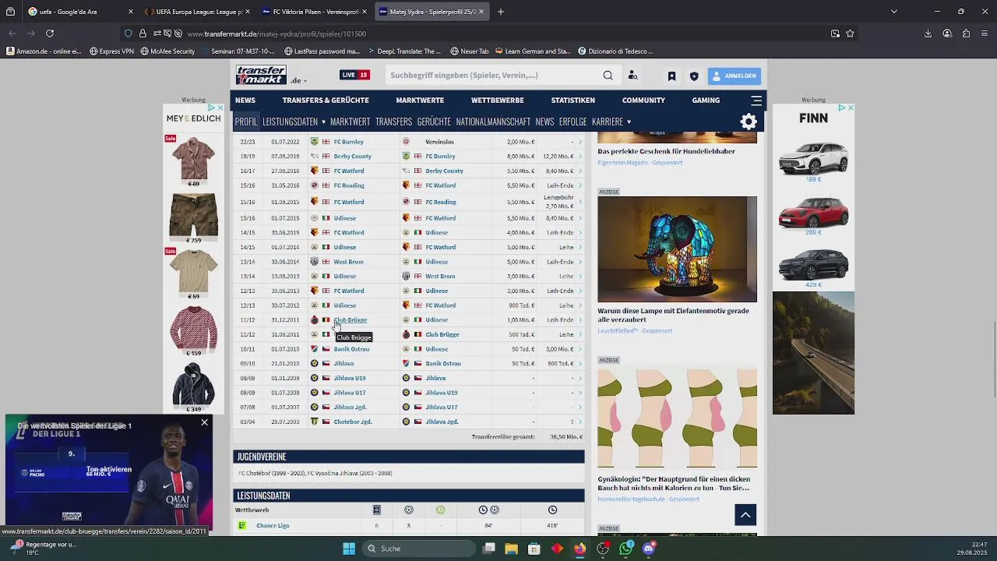Viewport: 997px width, 561px height.
Task: Open the bookmark watchlist icon
Action: 671,76
